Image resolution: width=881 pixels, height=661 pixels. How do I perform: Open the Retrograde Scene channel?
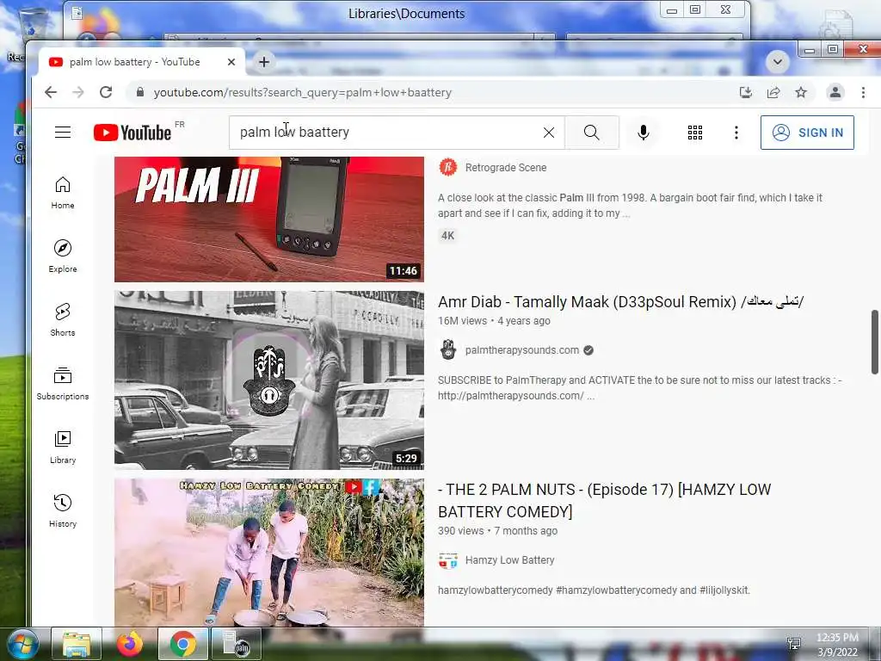coord(506,168)
